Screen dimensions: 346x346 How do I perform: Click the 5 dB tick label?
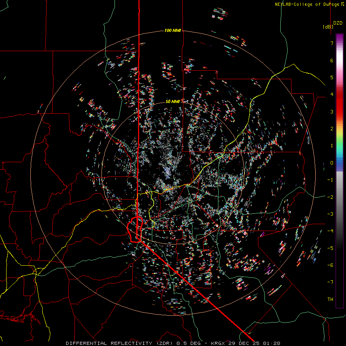pyautogui.click(x=332, y=77)
